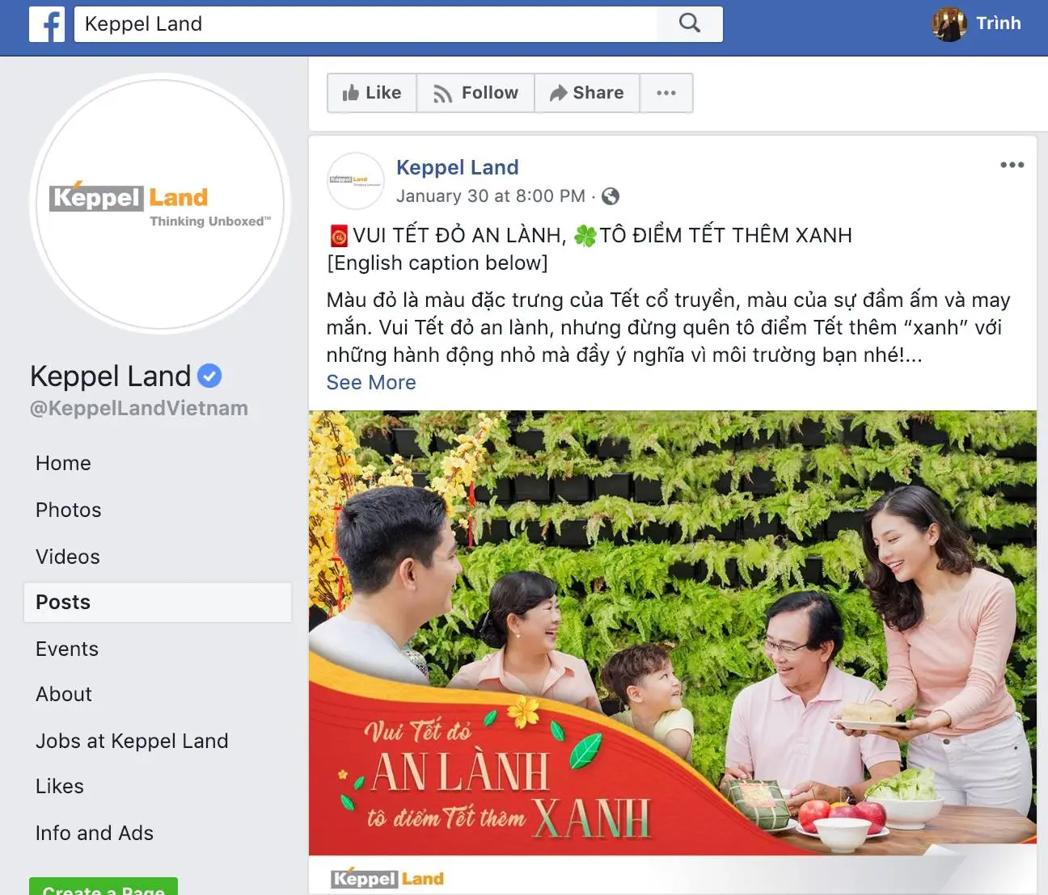This screenshot has height=895, width=1048.
Task: Click the Keppel Land post author link
Action: click(458, 168)
